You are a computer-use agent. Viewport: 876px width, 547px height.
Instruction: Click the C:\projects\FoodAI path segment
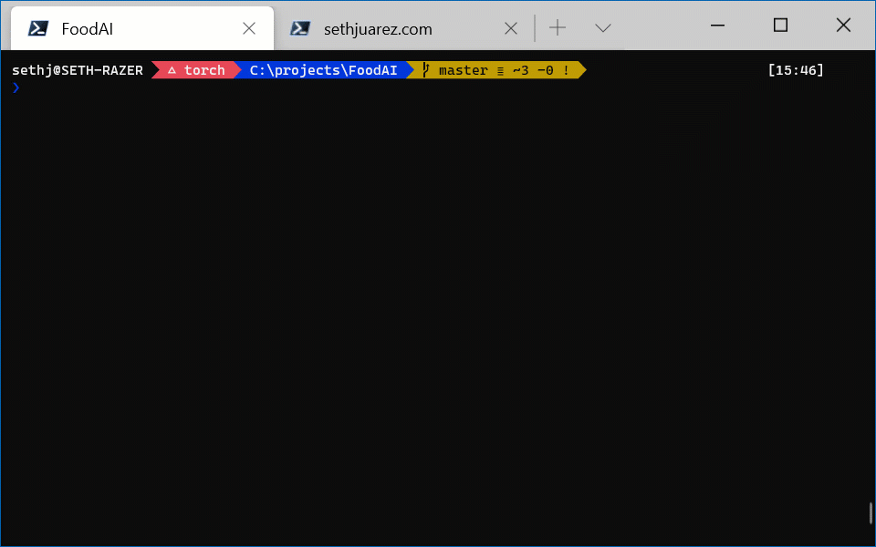click(323, 70)
